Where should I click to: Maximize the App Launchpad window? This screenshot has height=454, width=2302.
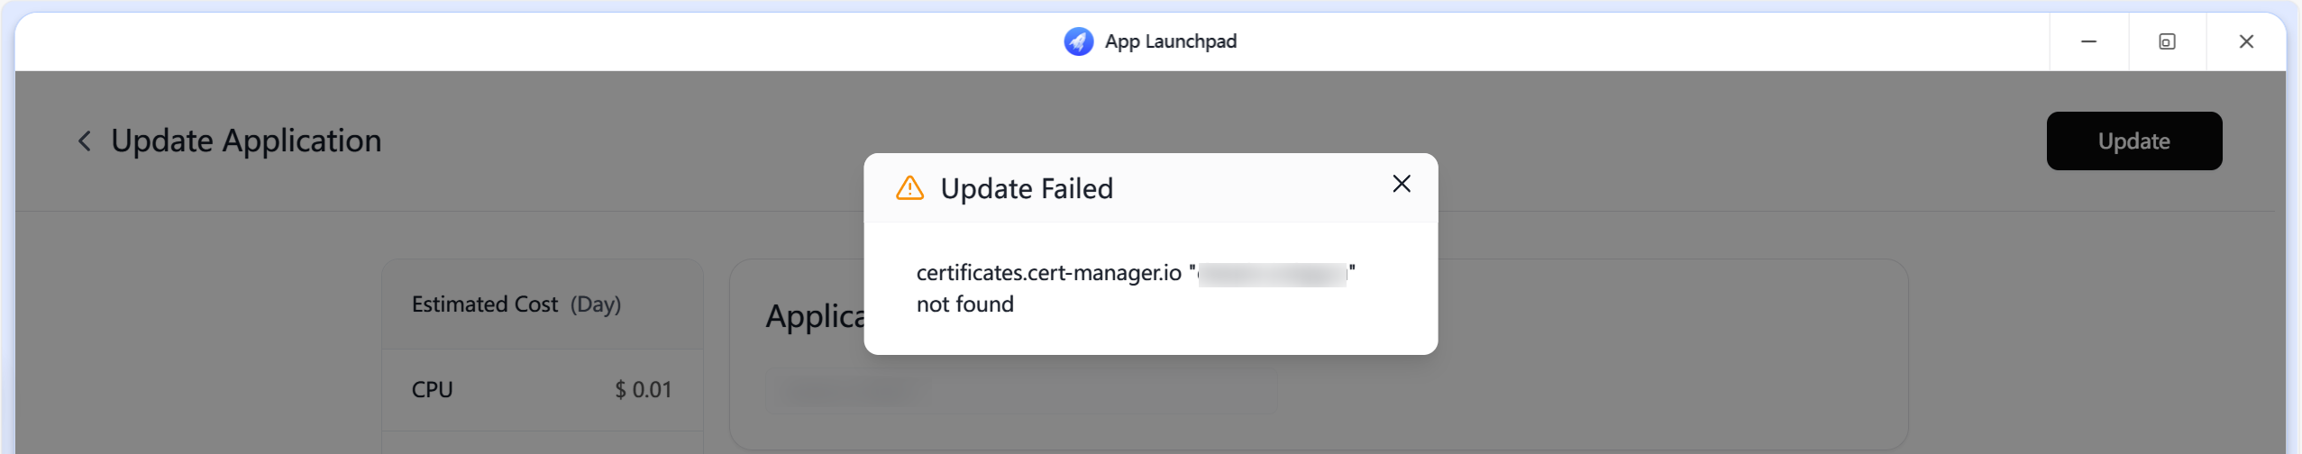pyautogui.click(x=2167, y=41)
